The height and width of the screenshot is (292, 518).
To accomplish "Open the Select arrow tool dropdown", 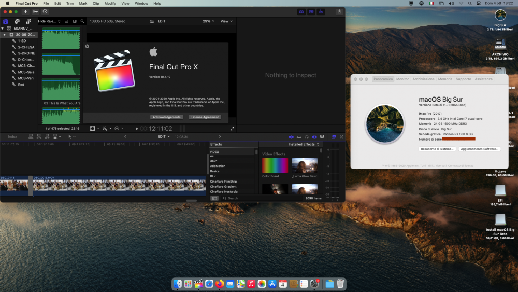I will 71,136.
